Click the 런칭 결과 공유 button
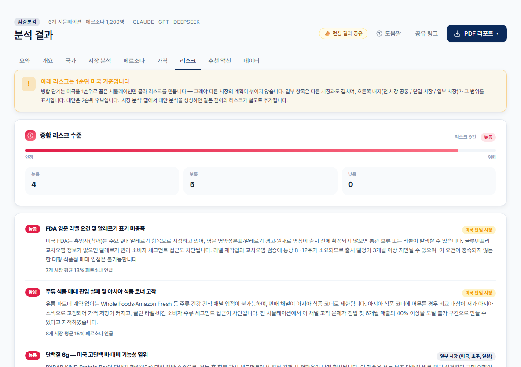Viewport: 521px width, 367px height. pos(343,33)
